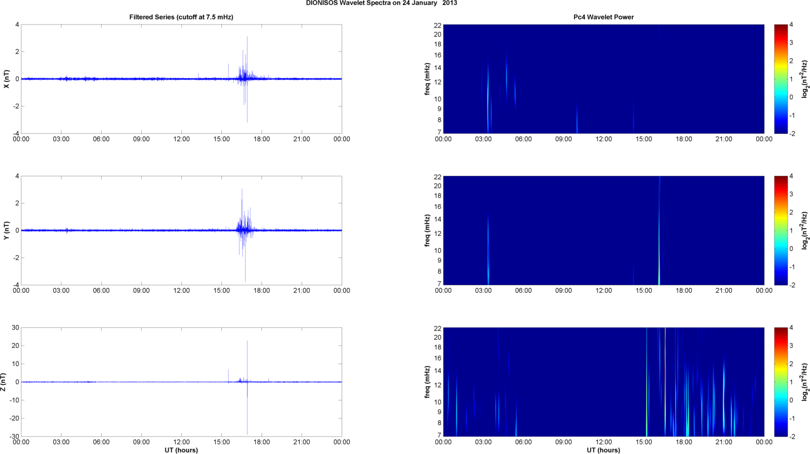Click the '30' tick on the Z axis
The image size is (810, 454).
(15, 327)
